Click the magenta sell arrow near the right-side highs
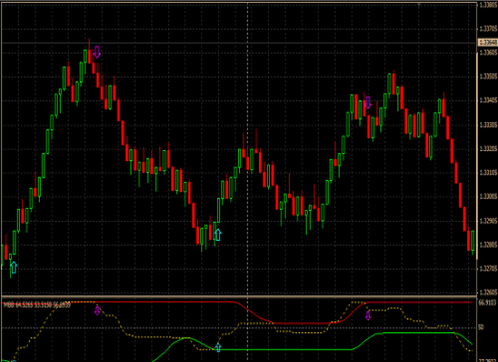Viewport: 498px width, 362px height. click(368, 102)
